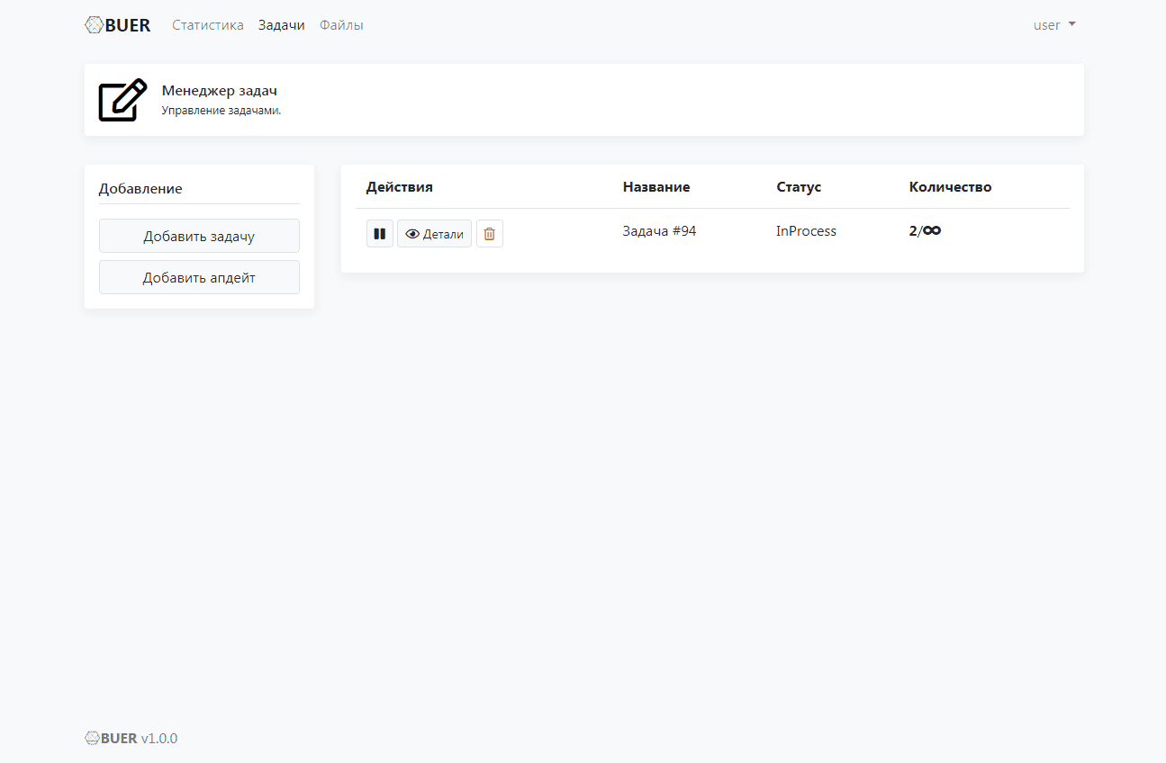Click the BUER v1.0.0 footer text

tap(131, 739)
